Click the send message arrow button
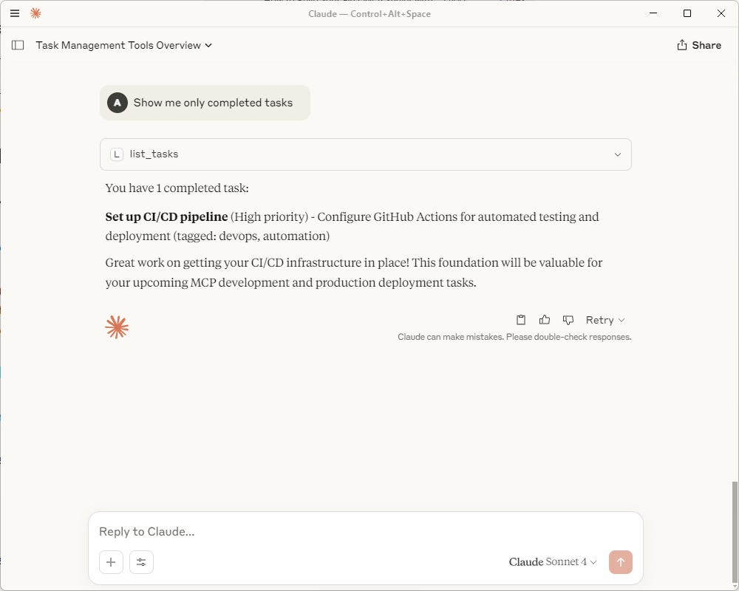 (x=620, y=562)
